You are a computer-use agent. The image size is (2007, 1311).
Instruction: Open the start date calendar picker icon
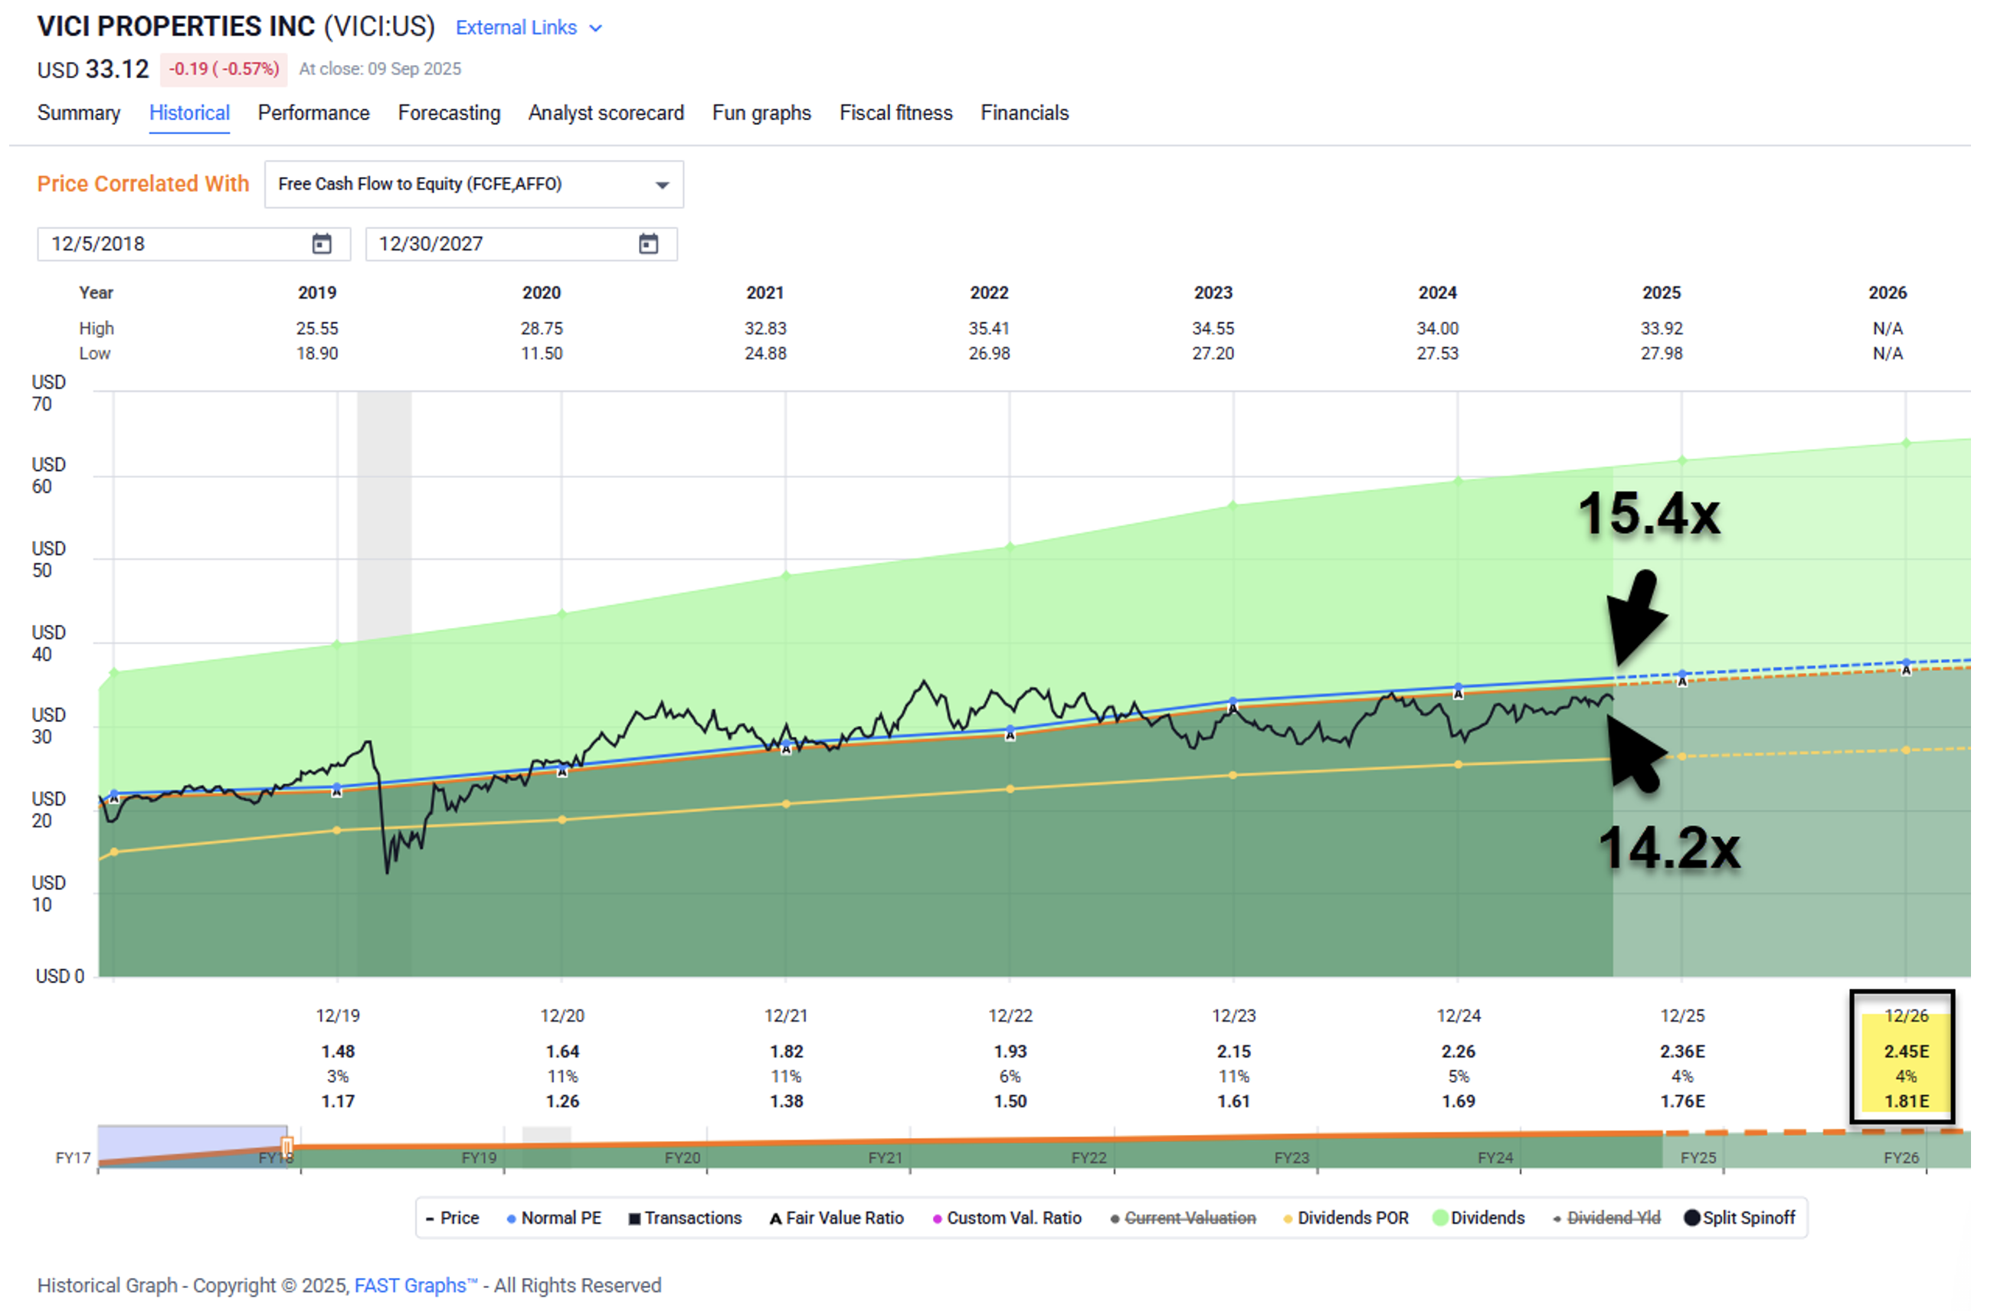pos(322,244)
